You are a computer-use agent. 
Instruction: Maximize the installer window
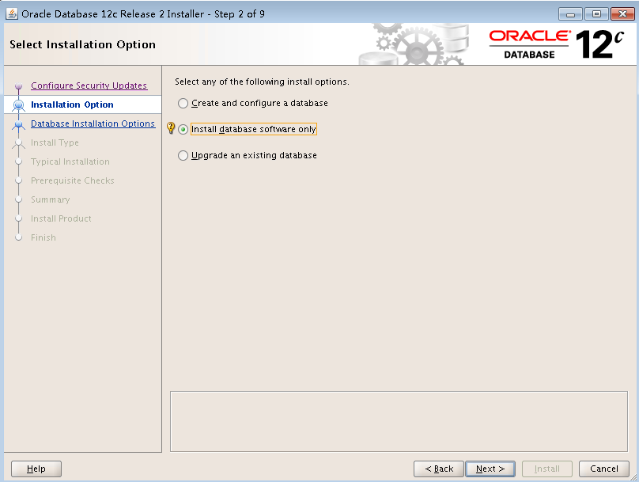coord(596,14)
